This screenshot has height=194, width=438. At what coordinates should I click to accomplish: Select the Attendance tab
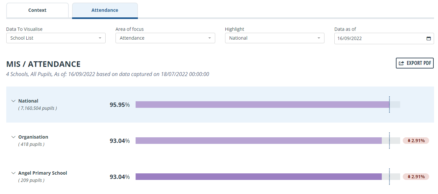tap(105, 10)
